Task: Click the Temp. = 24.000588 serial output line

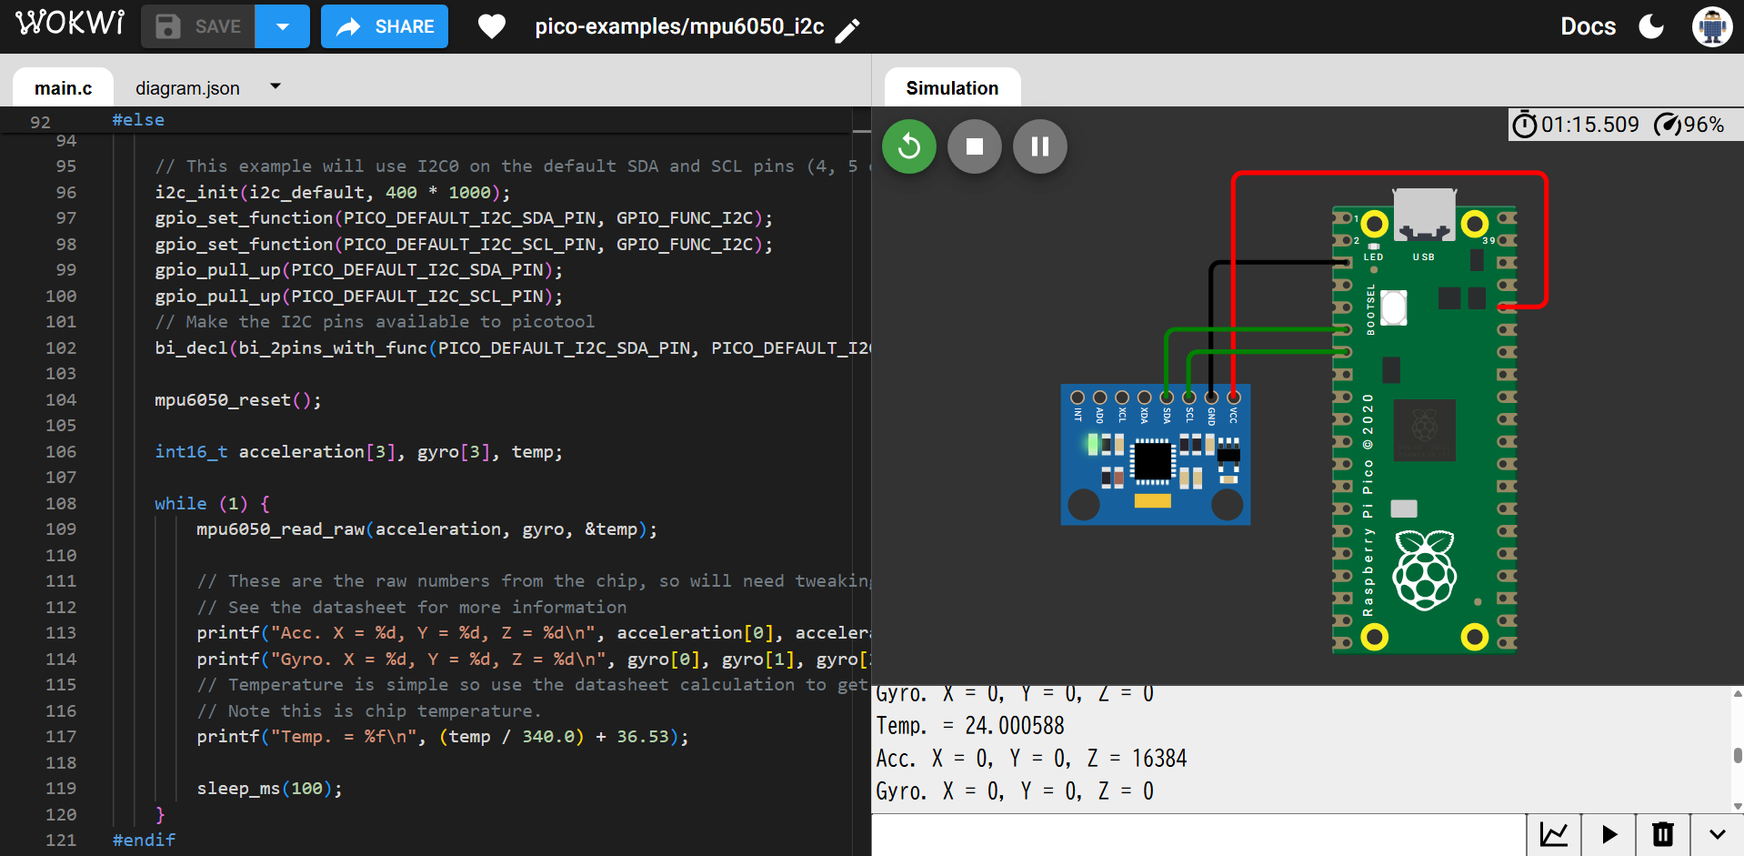Action: pos(970,726)
